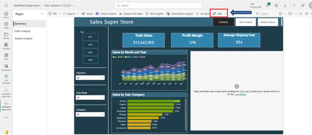This screenshot has width=312, height=135.
Task: Open the user account avatar
Action: point(310,5)
